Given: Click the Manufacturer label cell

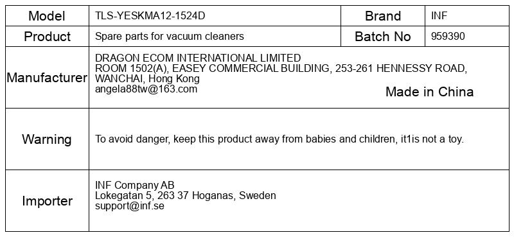Looking at the screenshot, I should pos(47,77).
